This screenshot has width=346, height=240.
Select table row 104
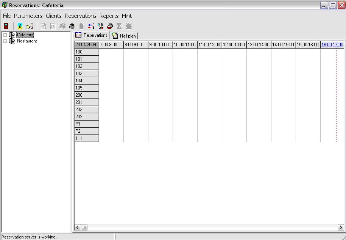tap(87, 81)
